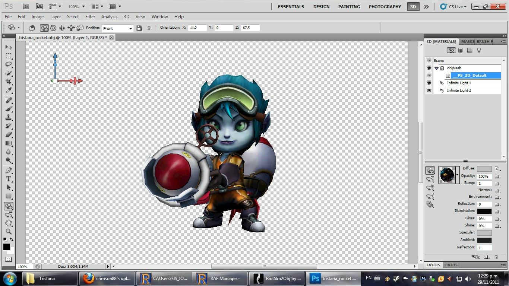
Task: Select the Spot Healing Brush tool
Action: 9,101
